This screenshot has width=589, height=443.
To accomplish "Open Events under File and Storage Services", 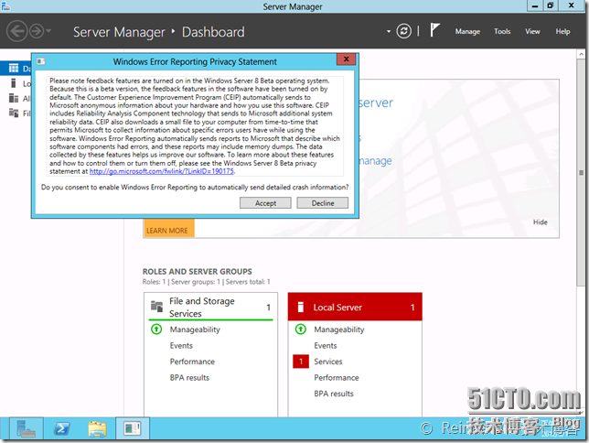I will point(181,346).
